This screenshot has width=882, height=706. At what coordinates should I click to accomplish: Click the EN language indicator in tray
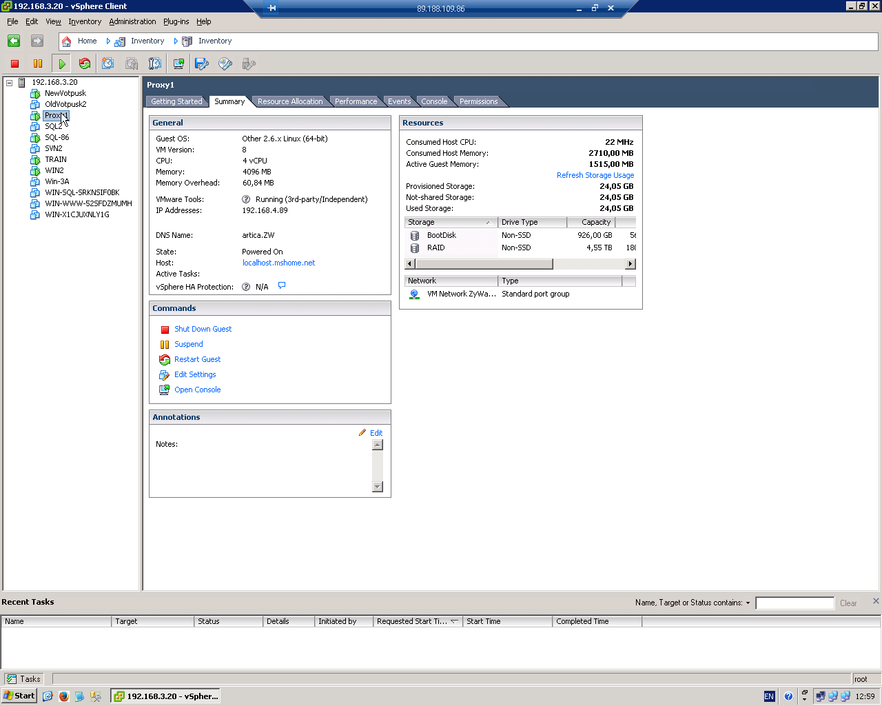(770, 696)
